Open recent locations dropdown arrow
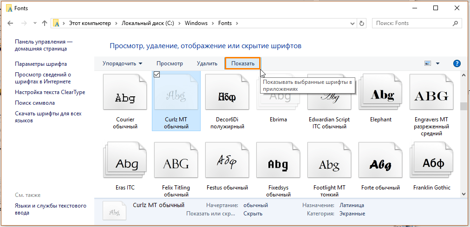This screenshot has width=470, height=227. [x=35, y=23]
